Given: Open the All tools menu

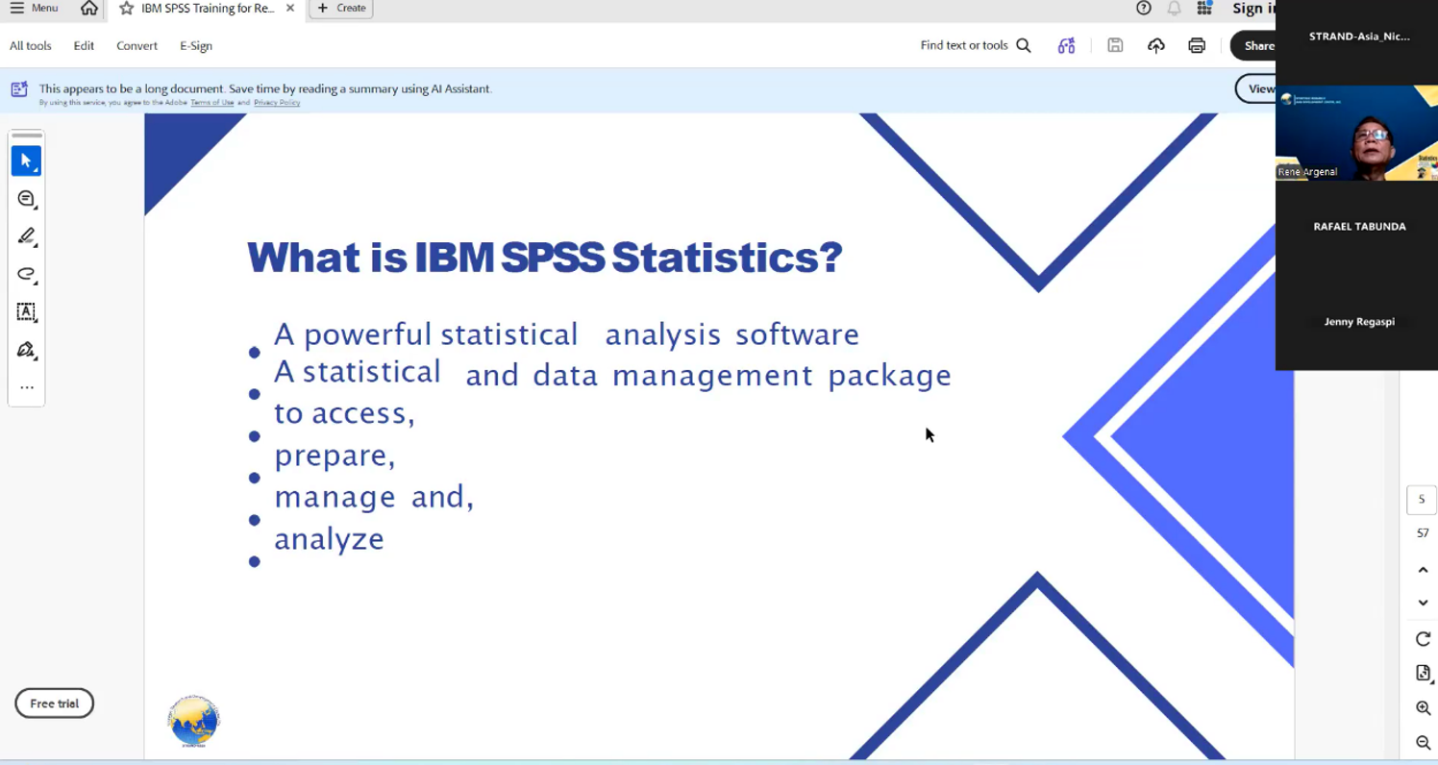Looking at the screenshot, I should pos(31,45).
